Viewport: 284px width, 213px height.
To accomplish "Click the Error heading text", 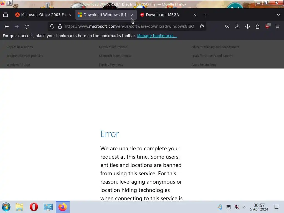I will click(x=110, y=134).
